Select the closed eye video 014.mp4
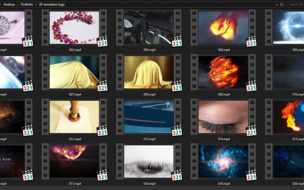The height and width of the screenshot is (190, 304). [x=224, y=116]
